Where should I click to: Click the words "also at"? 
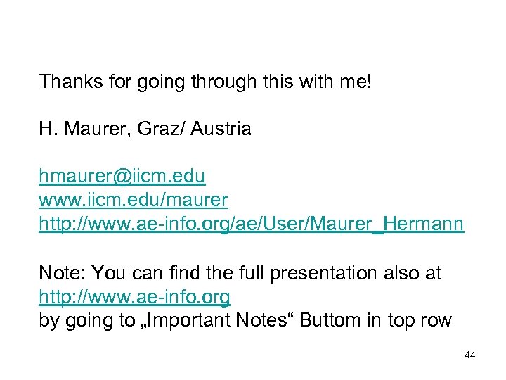416,273
